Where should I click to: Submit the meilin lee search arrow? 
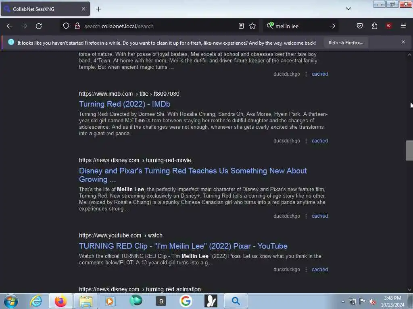click(x=332, y=26)
